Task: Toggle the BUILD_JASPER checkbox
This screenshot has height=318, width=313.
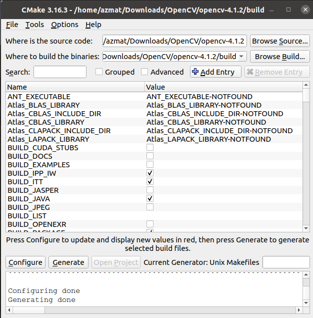Action: pos(150,190)
